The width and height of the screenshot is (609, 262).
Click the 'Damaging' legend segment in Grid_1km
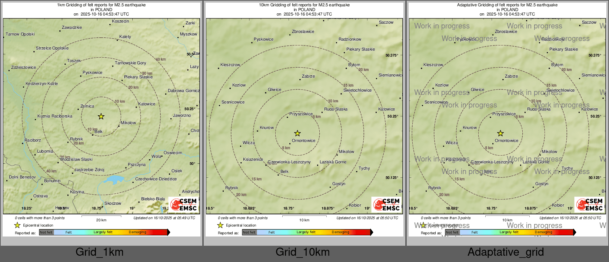point(137,232)
